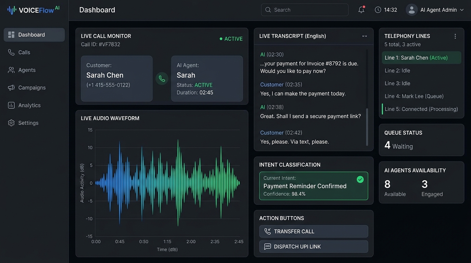Image resolution: width=471 pixels, height=263 pixels.
Task: Open the Settings menu item
Action: [34, 123]
